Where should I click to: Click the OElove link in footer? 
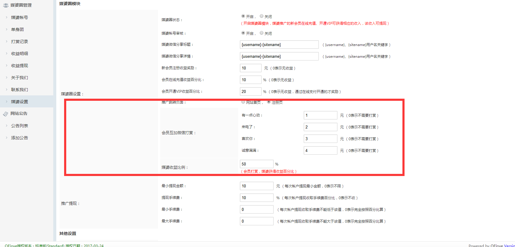pos(497,245)
